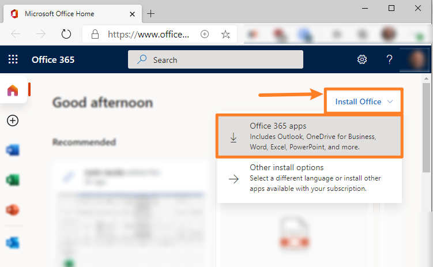
Task: Reload the page with the refresh icon
Action: point(66,34)
